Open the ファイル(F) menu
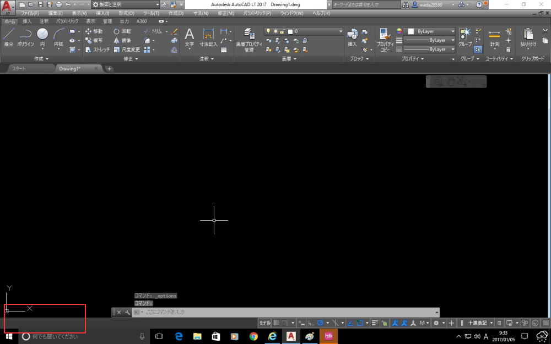The height and width of the screenshot is (344, 551). tap(30, 13)
